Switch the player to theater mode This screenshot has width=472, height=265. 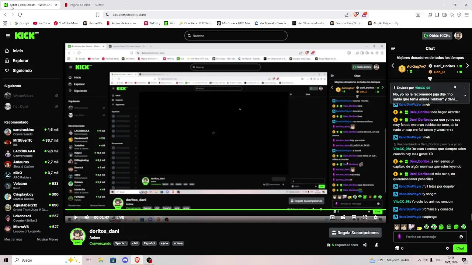pyautogui.click(x=354, y=218)
